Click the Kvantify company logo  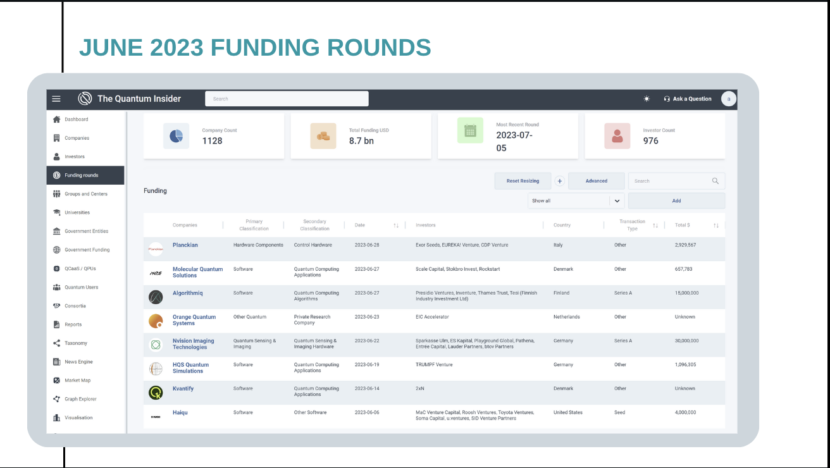(156, 393)
